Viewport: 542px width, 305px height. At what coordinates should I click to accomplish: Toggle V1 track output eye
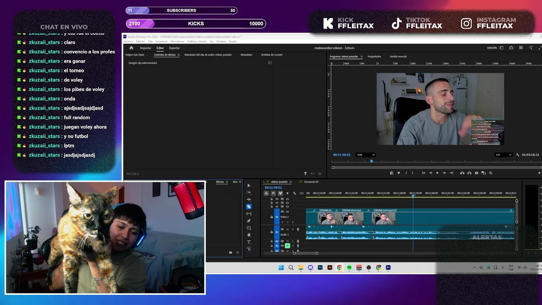pos(288,212)
